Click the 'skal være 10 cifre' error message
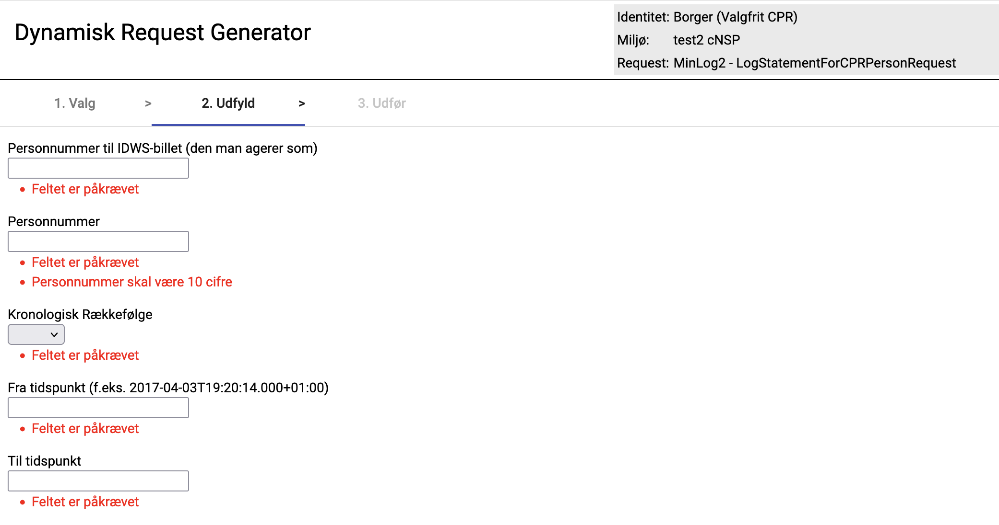 click(x=132, y=282)
